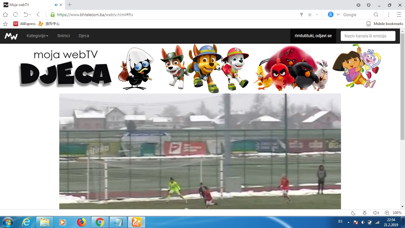405x228 pixels.
Task: Open the Action Center flag icon
Action: click(356, 222)
